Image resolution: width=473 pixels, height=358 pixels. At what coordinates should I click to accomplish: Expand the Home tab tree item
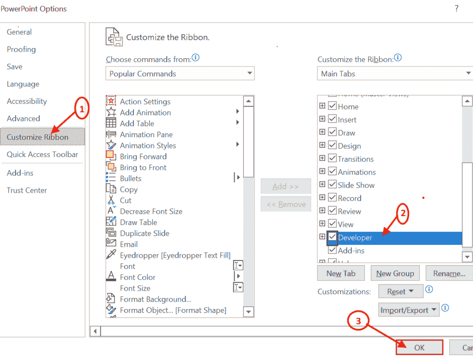tap(322, 106)
